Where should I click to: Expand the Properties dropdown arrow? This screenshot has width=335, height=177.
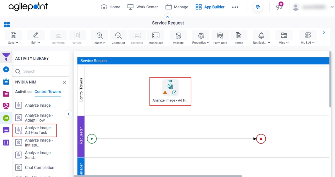(x=208, y=43)
